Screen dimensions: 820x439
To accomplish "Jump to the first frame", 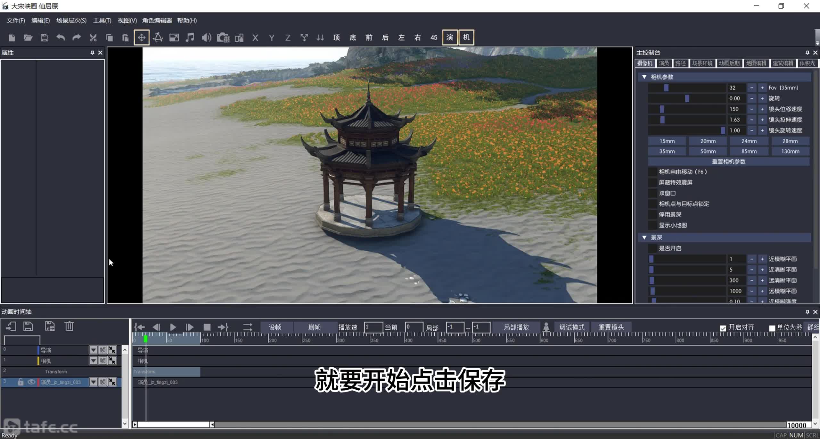I will tap(140, 327).
